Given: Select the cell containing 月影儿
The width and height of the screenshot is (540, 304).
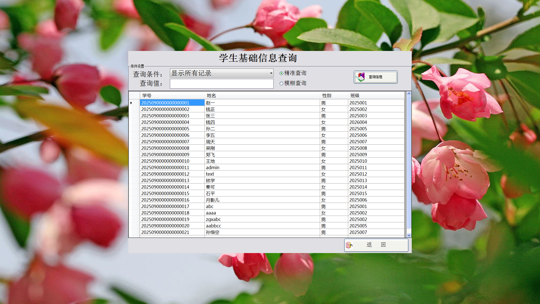Looking at the screenshot, I should [x=213, y=200].
